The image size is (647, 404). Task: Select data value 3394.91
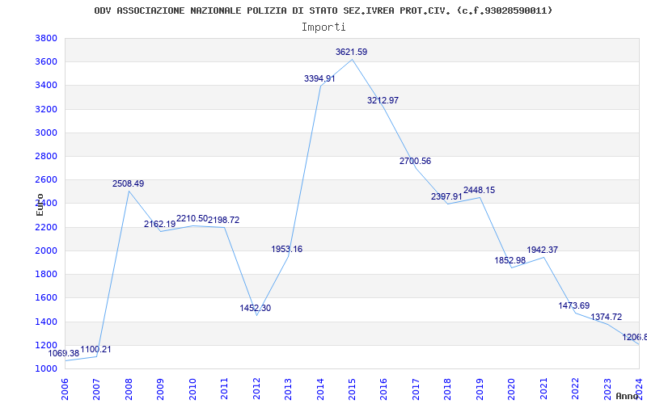coord(319,78)
